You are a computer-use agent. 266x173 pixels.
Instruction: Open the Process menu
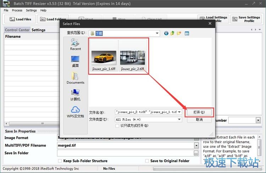coord(17,10)
